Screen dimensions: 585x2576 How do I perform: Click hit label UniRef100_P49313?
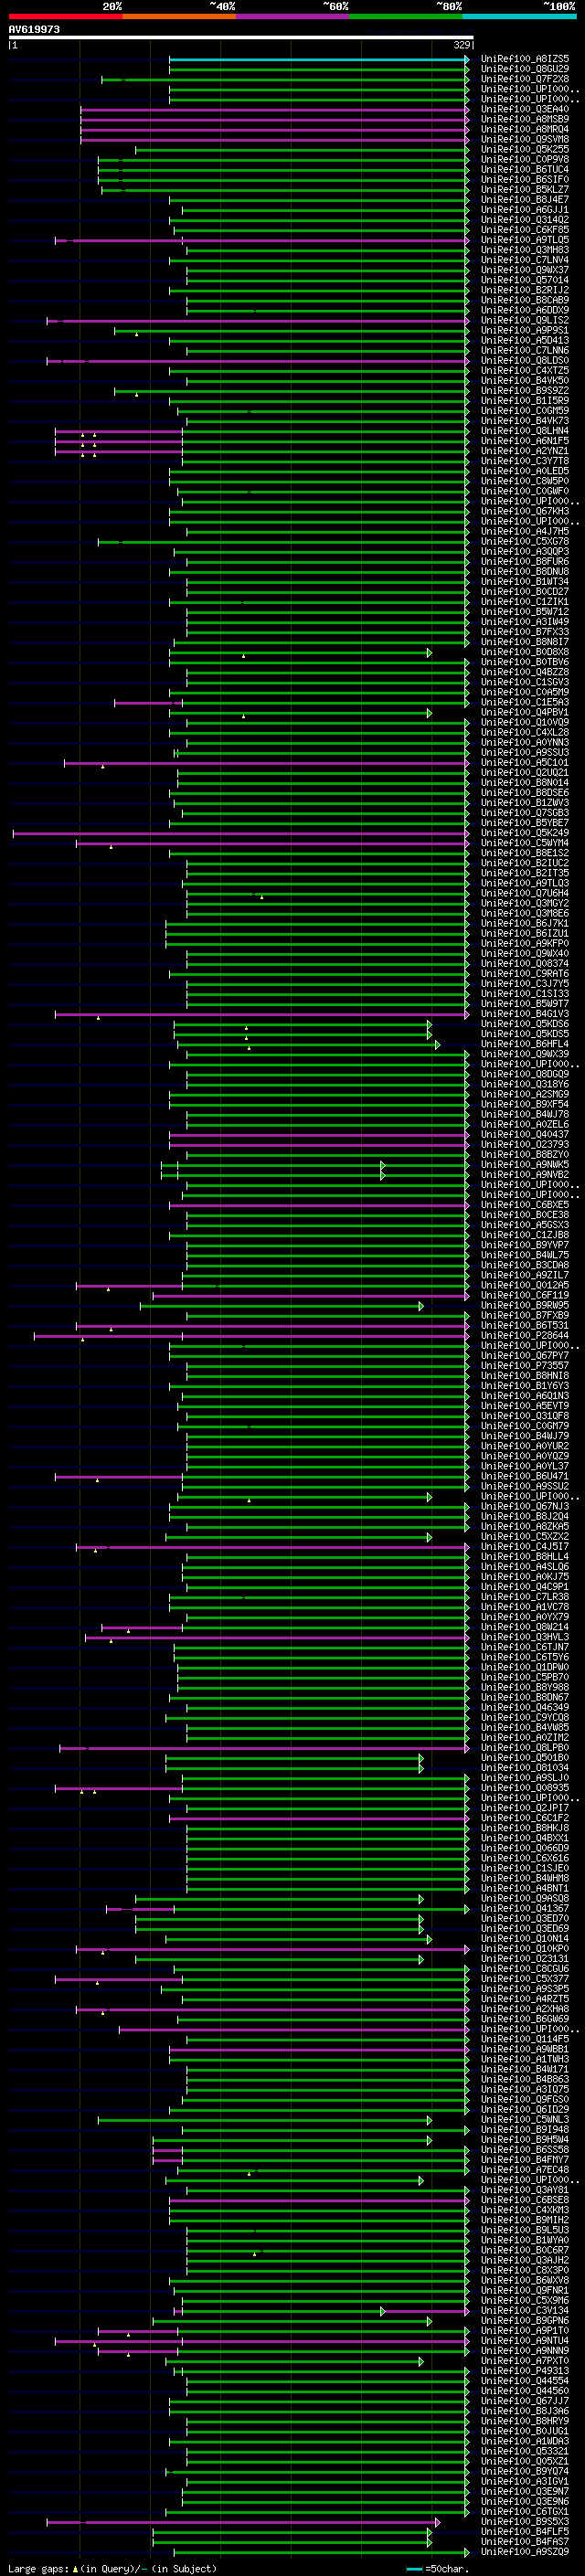[x=525, y=2371]
